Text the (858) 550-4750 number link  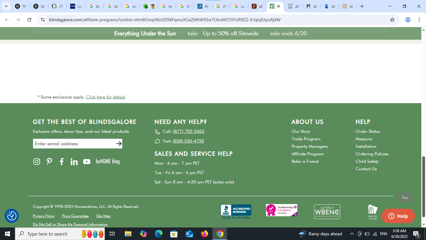(188, 141)
